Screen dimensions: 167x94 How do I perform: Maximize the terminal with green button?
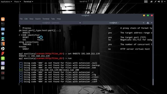pyautogui.click(x=148, y=16)
